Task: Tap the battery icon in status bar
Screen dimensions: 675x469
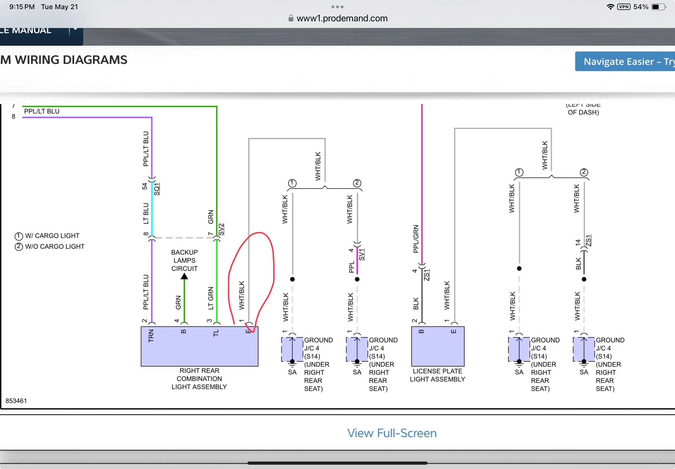Action: click(x=658, y=7)
